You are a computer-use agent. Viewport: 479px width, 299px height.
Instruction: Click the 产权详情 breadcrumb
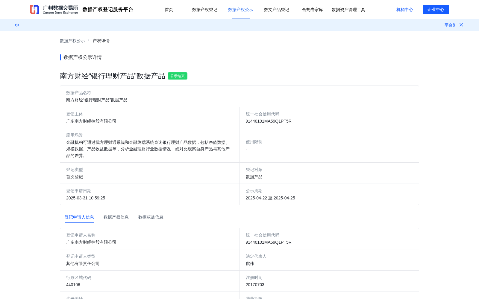tap(101, 41)
